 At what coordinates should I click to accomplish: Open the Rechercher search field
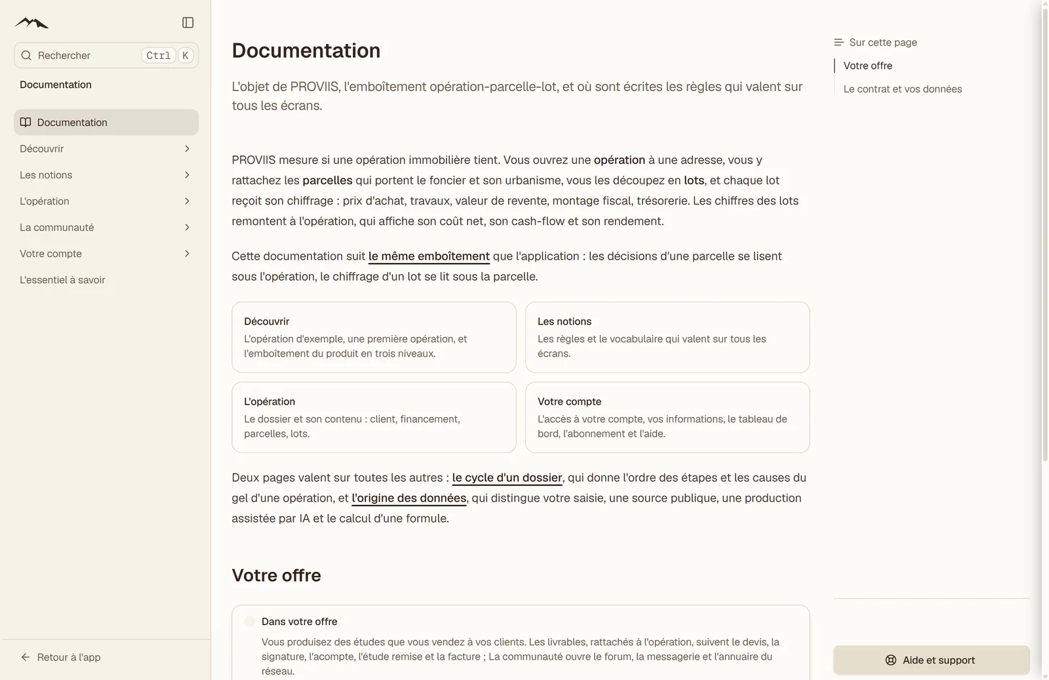(x=106, y=56)
